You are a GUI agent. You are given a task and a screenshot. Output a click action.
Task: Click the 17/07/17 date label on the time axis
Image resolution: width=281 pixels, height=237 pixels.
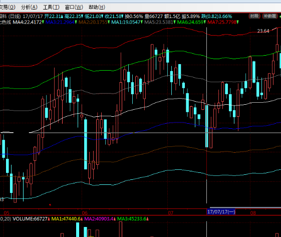[x=221, y=212]
